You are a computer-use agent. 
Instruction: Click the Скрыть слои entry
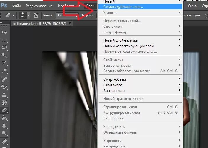tap(140, 118)
